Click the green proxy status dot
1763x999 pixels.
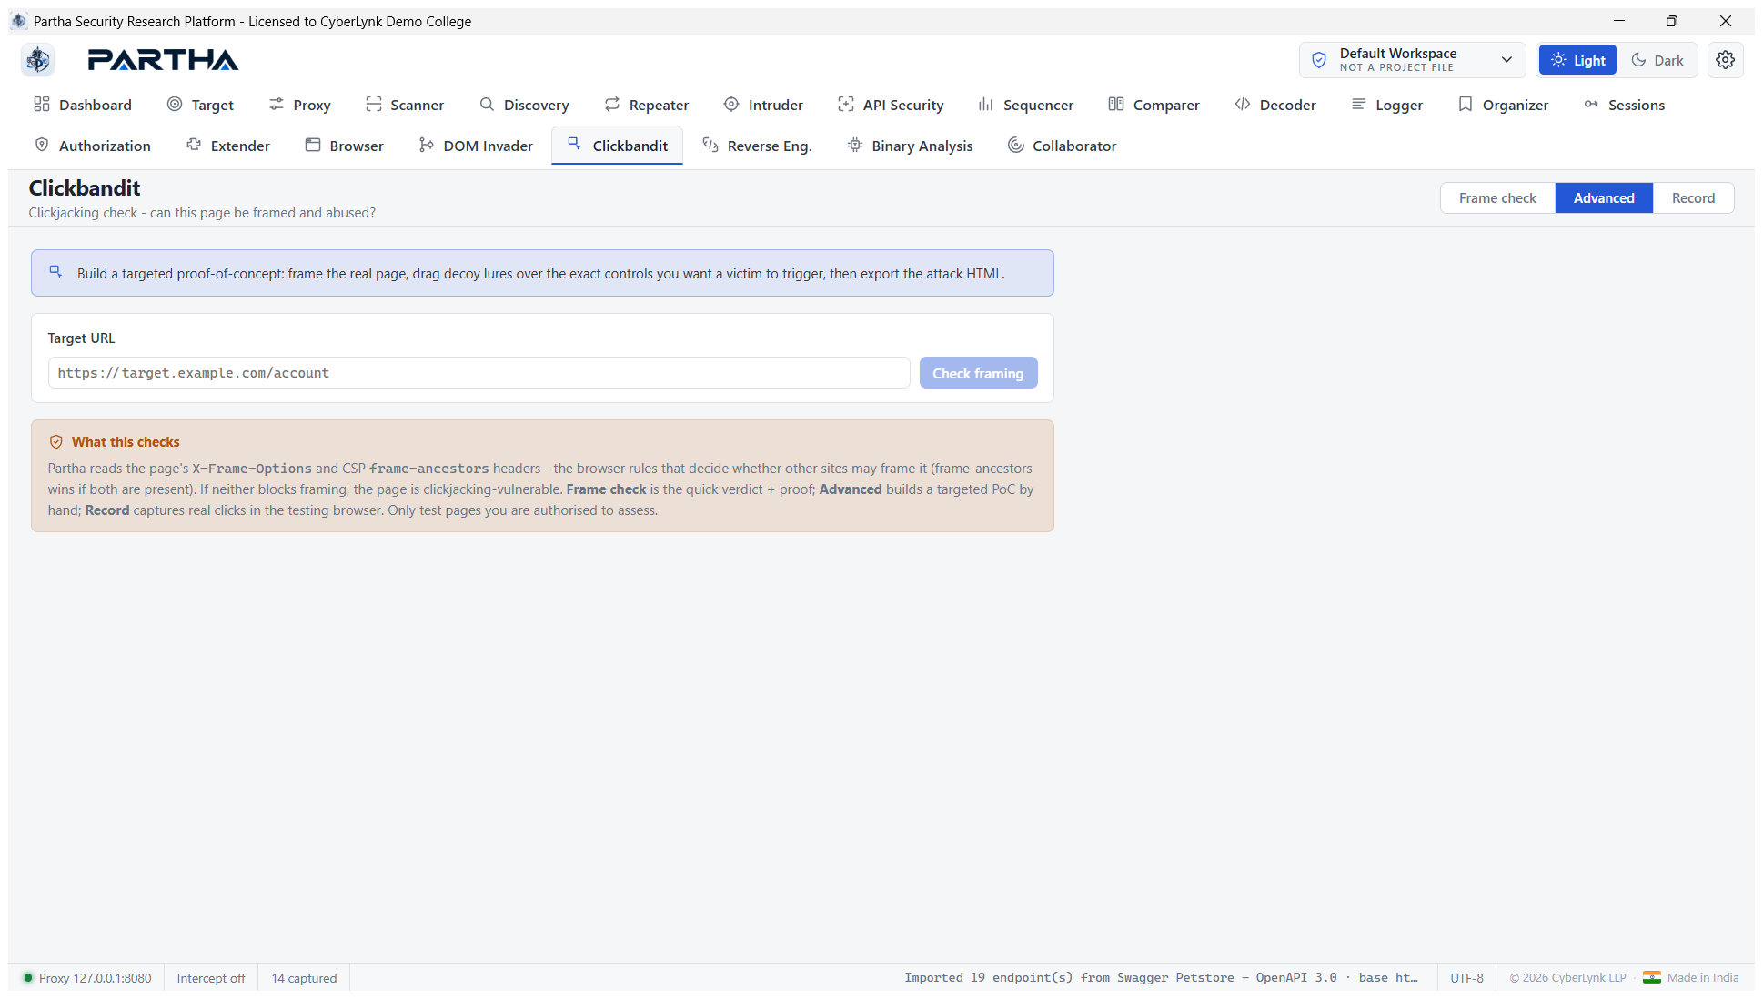pos(28,978)
